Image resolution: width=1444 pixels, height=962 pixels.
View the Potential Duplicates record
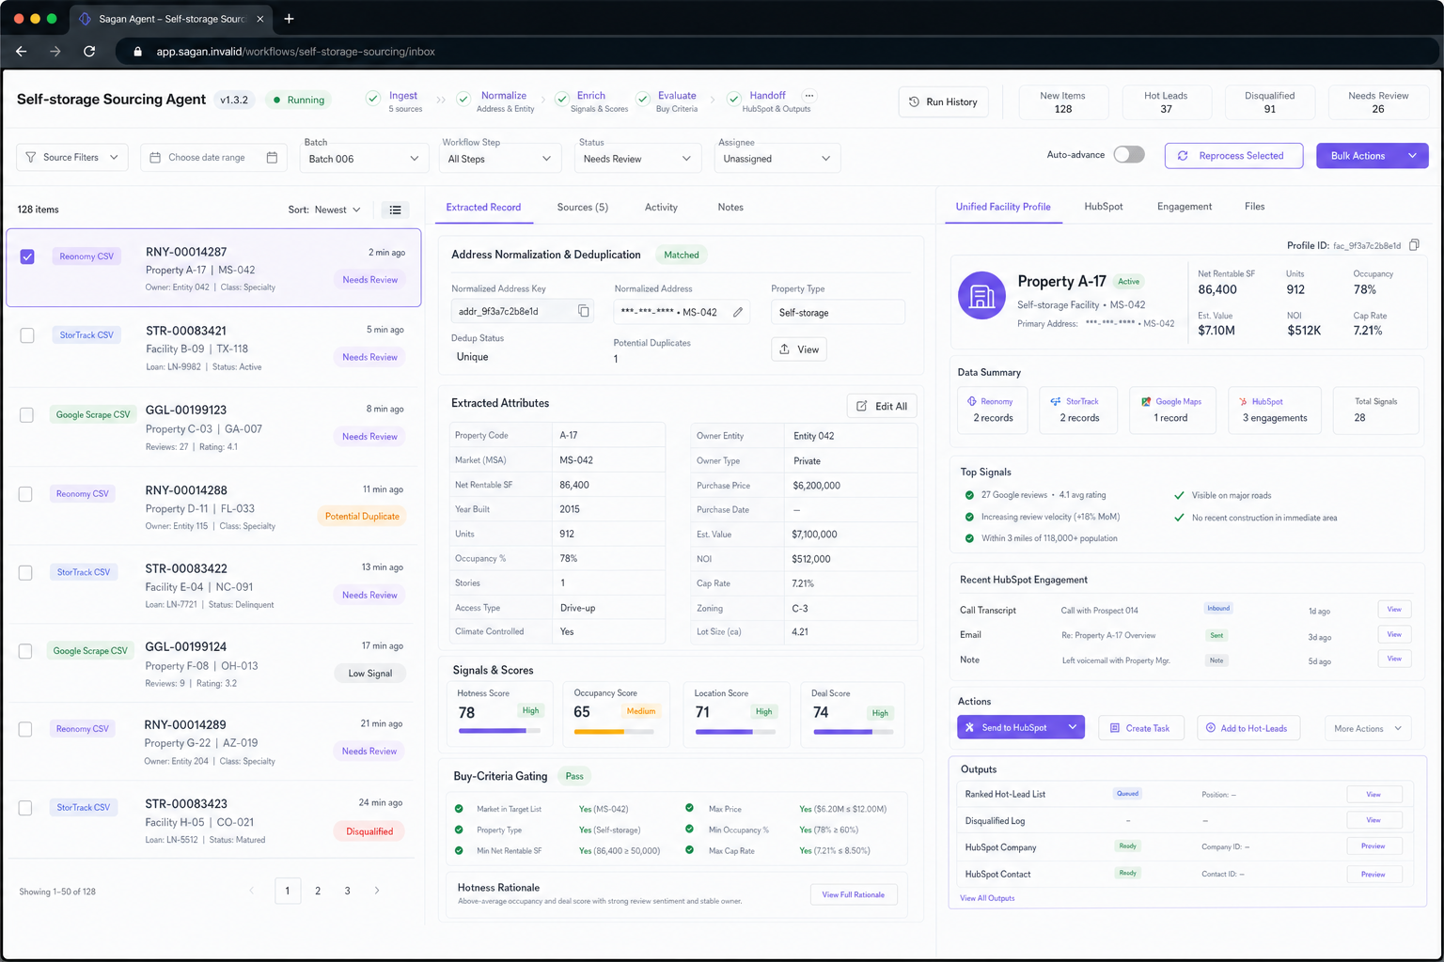(799, 349)
